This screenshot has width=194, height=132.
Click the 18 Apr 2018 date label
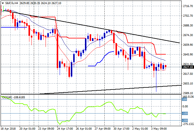(x=8, y=129)
